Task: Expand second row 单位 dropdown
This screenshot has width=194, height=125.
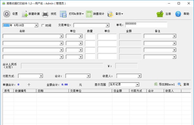Action: 81,43
